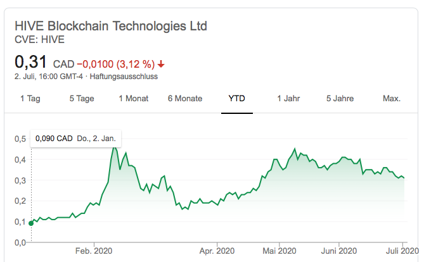Viewport: 424px width, 262px height.
Task: Select the Max. time range tab
Action: [x=392, y=98]
